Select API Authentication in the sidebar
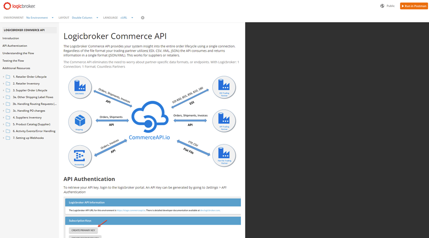 point(15,46)
